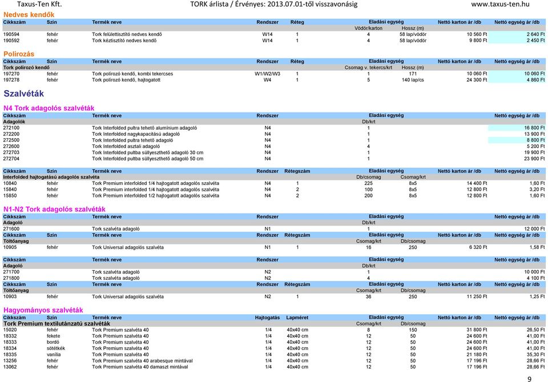
Task: Click article number 197270
Action: (11, 74)
